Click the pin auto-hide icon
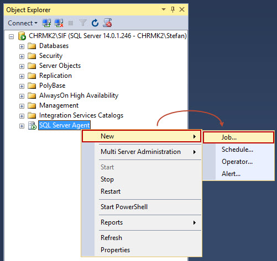 click(x=173, y=9)
